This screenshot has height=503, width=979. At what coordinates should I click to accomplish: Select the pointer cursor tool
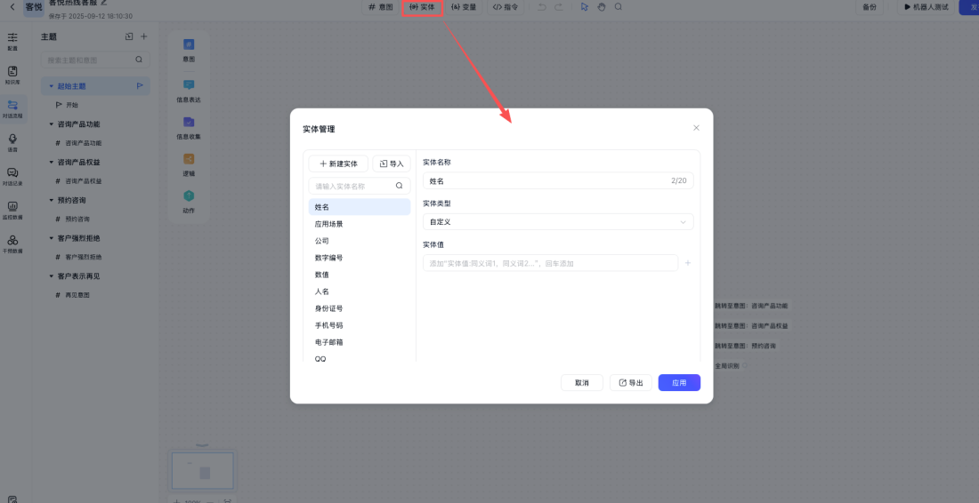click(x=585, y=7)
